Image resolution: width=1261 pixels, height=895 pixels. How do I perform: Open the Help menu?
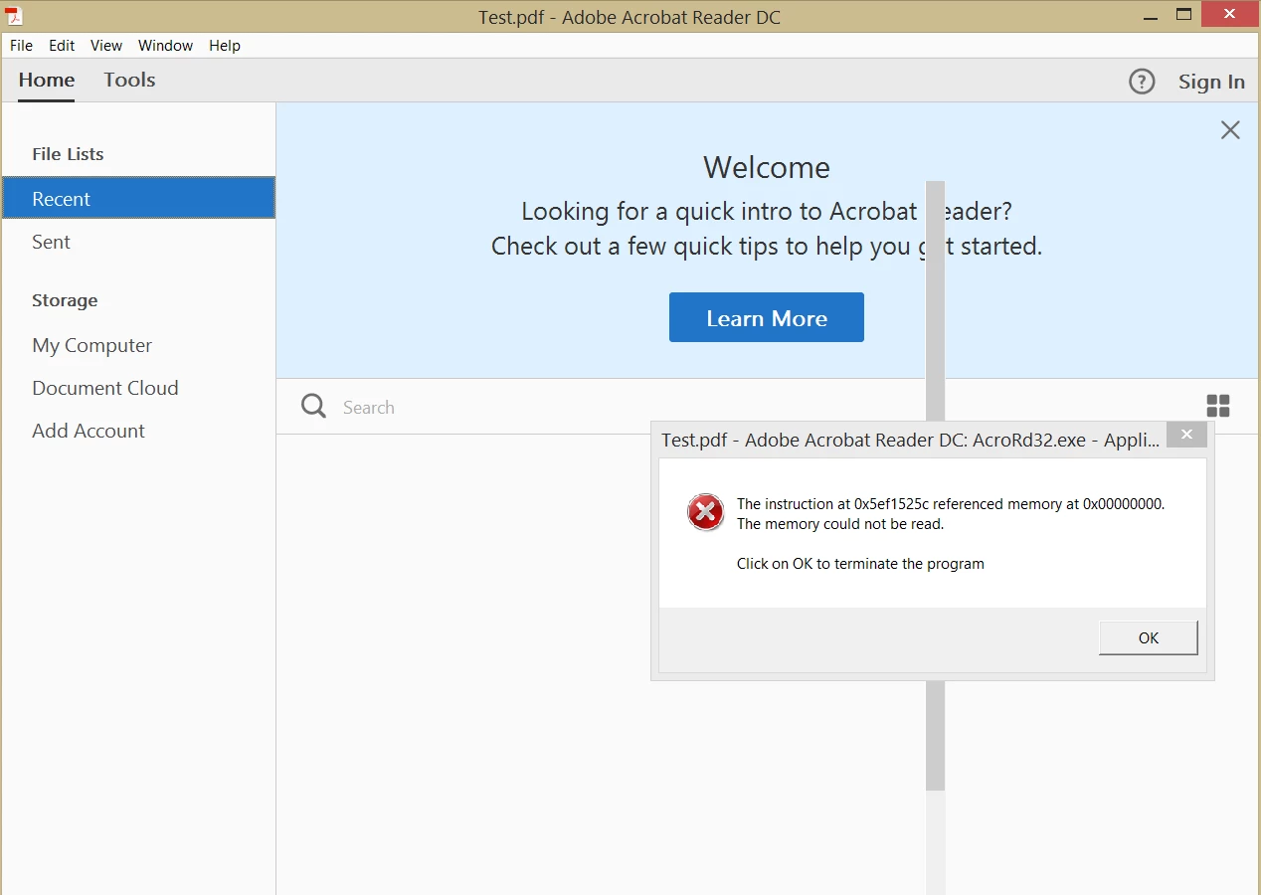pos(225,46)
